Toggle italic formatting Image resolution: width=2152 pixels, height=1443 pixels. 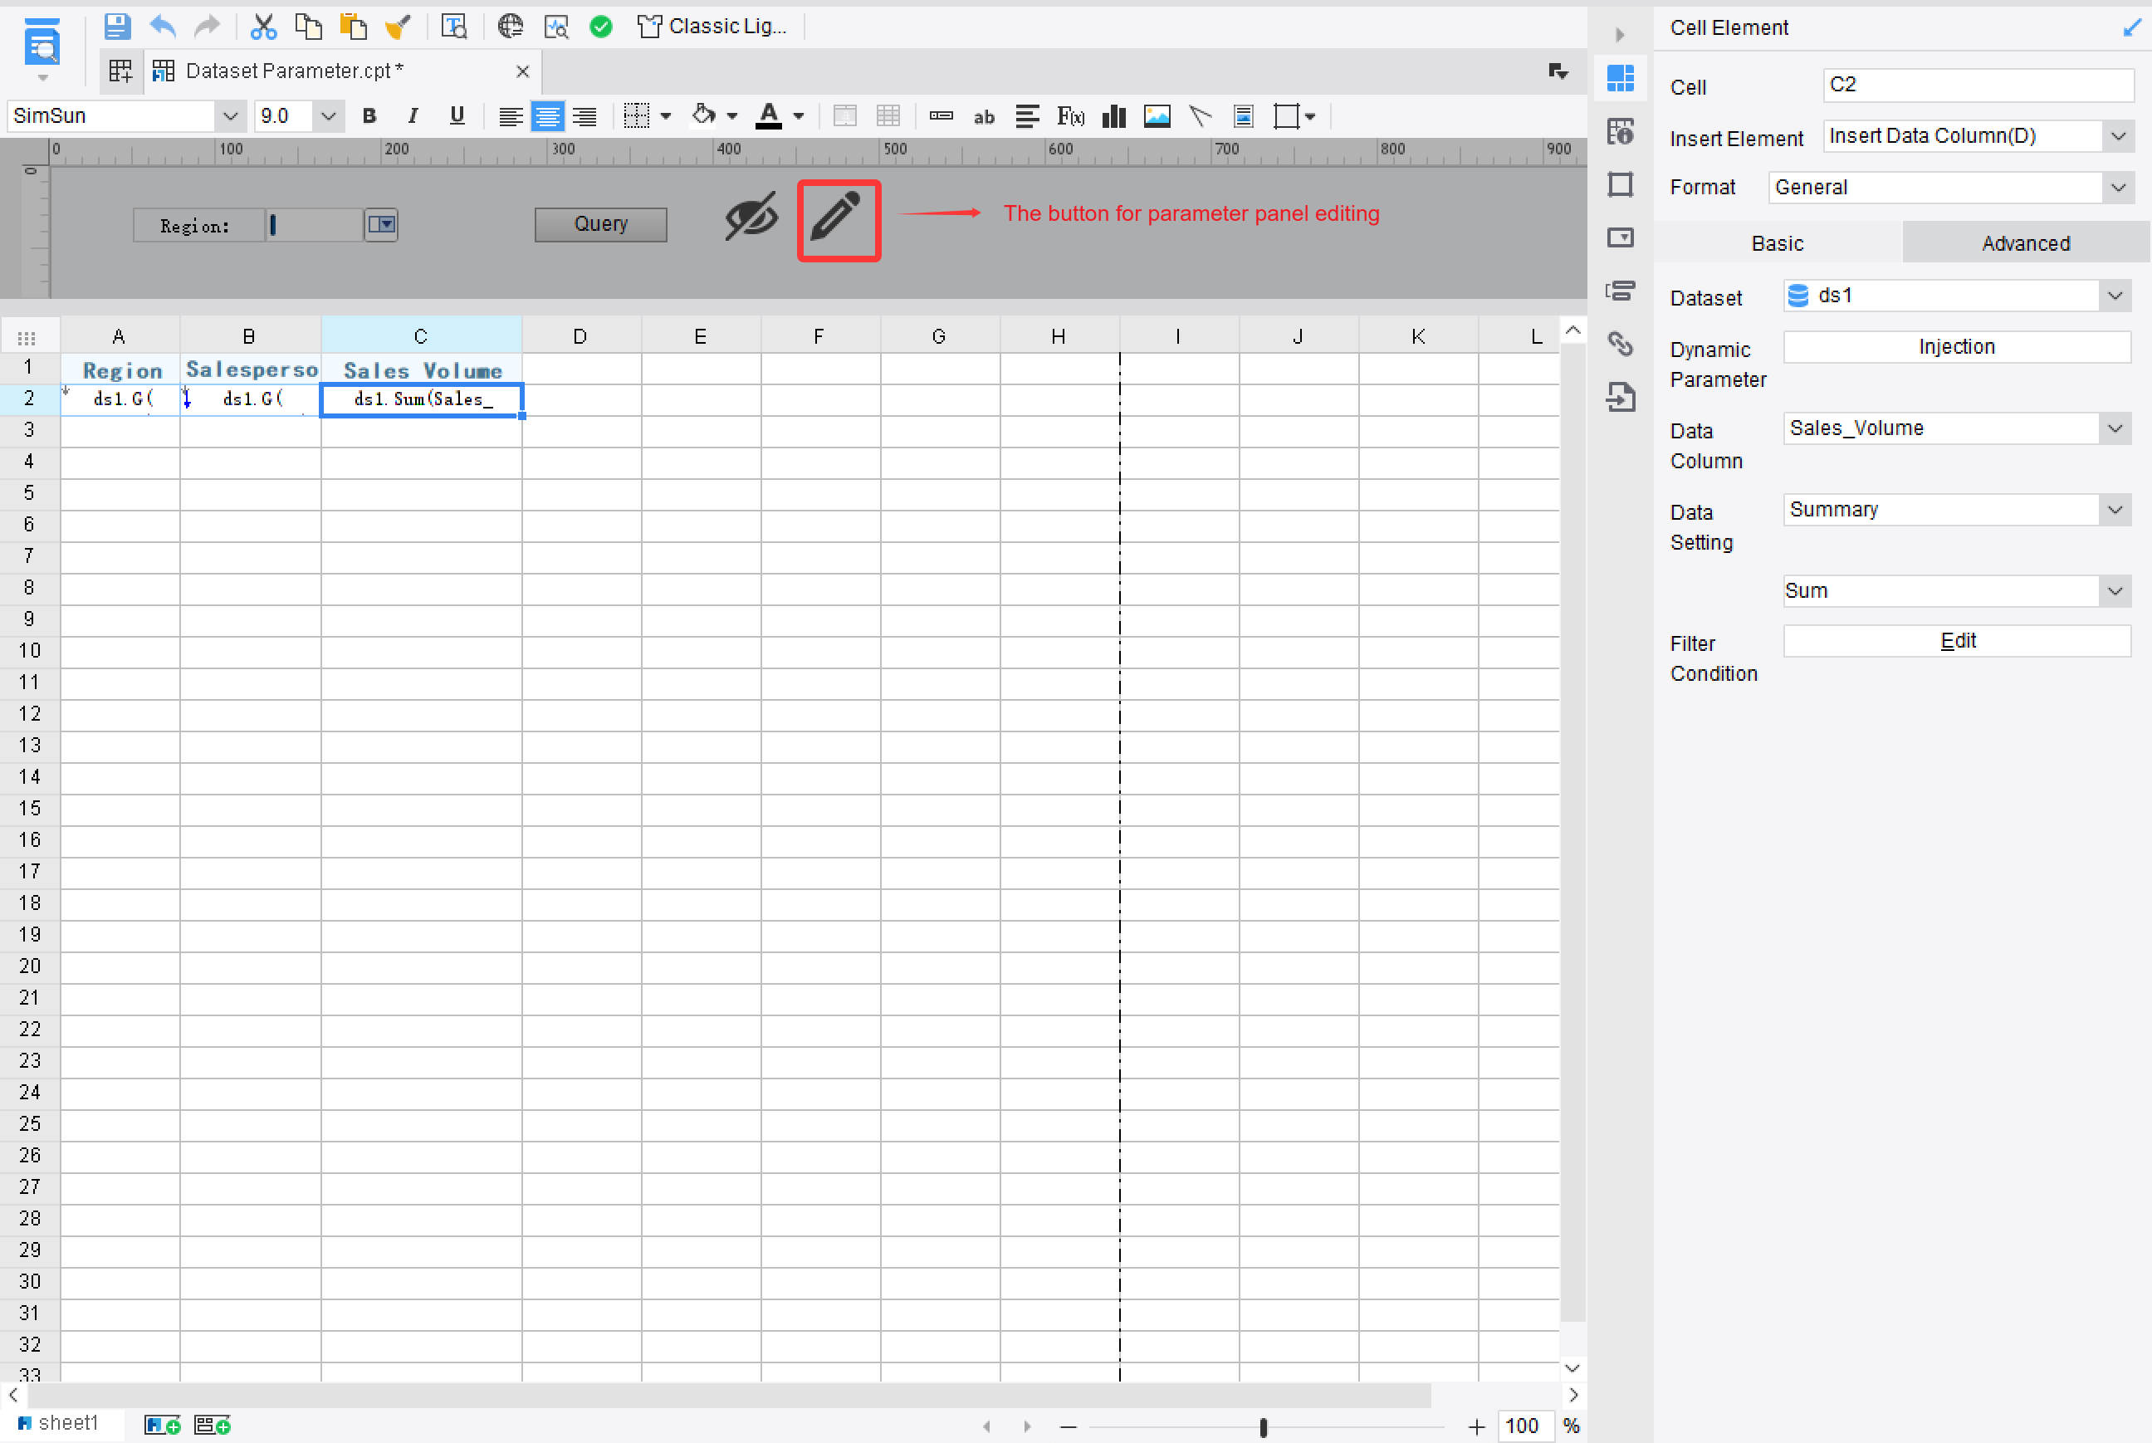click(x=412, y=116)
